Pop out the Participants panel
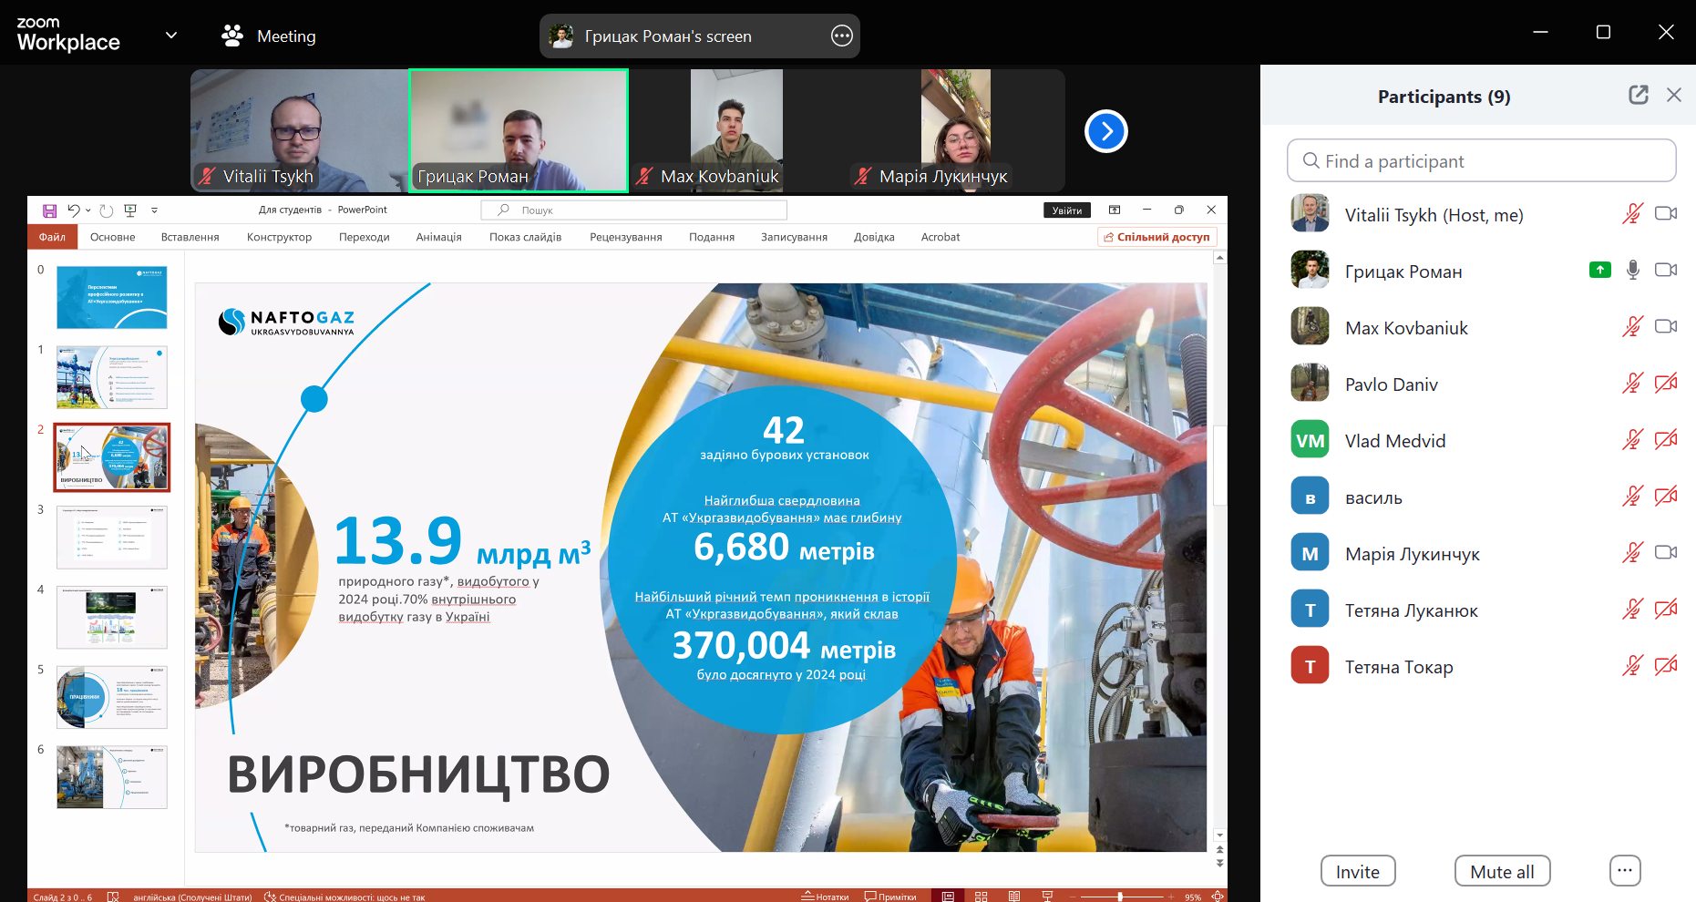Image resolution: width=1696 pixels, height=902 pixels. click(x=1638, y=95)
